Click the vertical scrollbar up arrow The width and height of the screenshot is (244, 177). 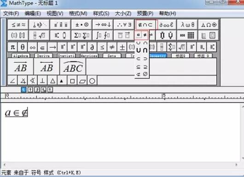point(243,106)
